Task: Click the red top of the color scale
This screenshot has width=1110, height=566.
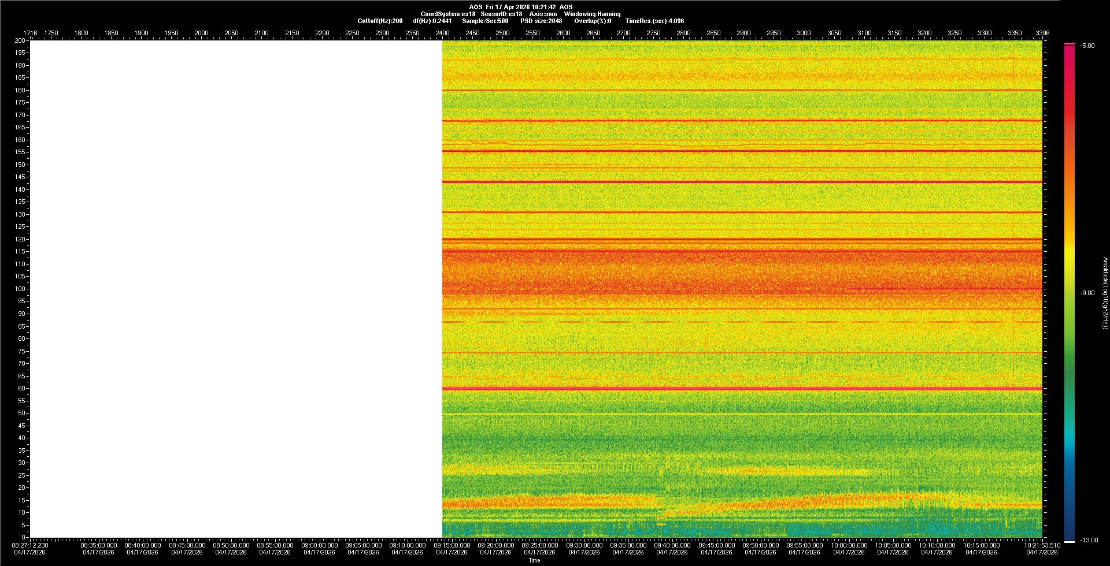Action: click(x=1070, y=46)
